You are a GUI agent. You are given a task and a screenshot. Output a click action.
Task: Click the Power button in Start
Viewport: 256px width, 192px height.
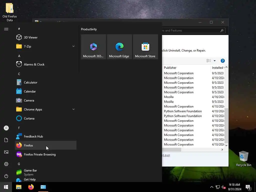(x=6, y=176)
